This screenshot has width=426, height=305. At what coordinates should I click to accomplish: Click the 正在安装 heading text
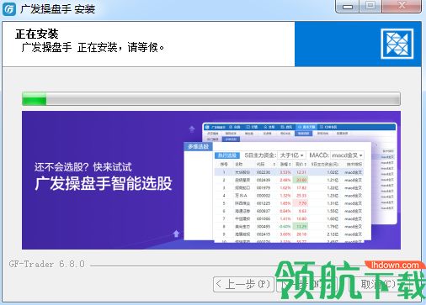tap(37, 34)
